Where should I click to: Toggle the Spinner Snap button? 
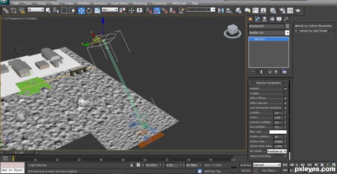pyautogui.click(x=173, y=10)
